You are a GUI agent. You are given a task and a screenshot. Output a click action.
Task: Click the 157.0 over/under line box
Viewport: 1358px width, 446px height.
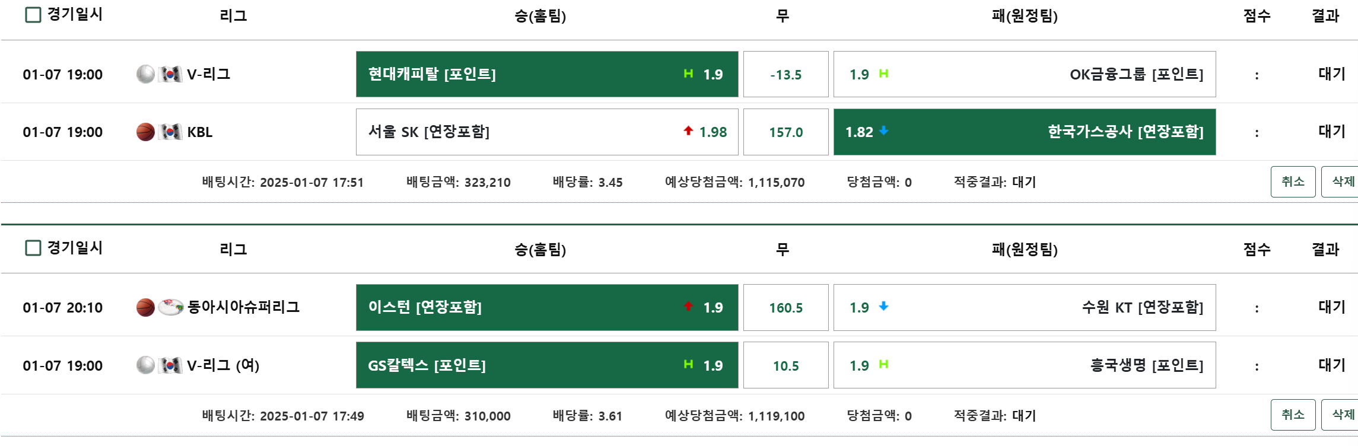(785, 132)
